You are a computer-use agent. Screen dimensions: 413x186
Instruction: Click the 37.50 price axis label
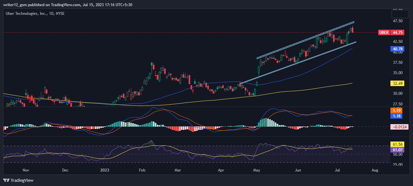pyautogui.click(x=398, y=63)
